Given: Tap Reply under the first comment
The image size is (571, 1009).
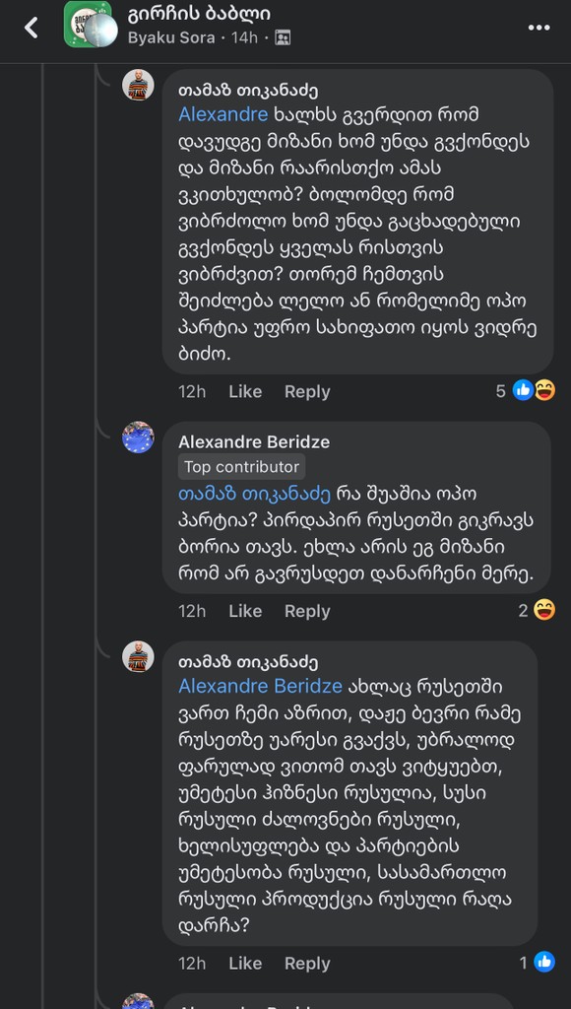Looking at the screenshot, I should pyautogui.click(x=307, y=391).
